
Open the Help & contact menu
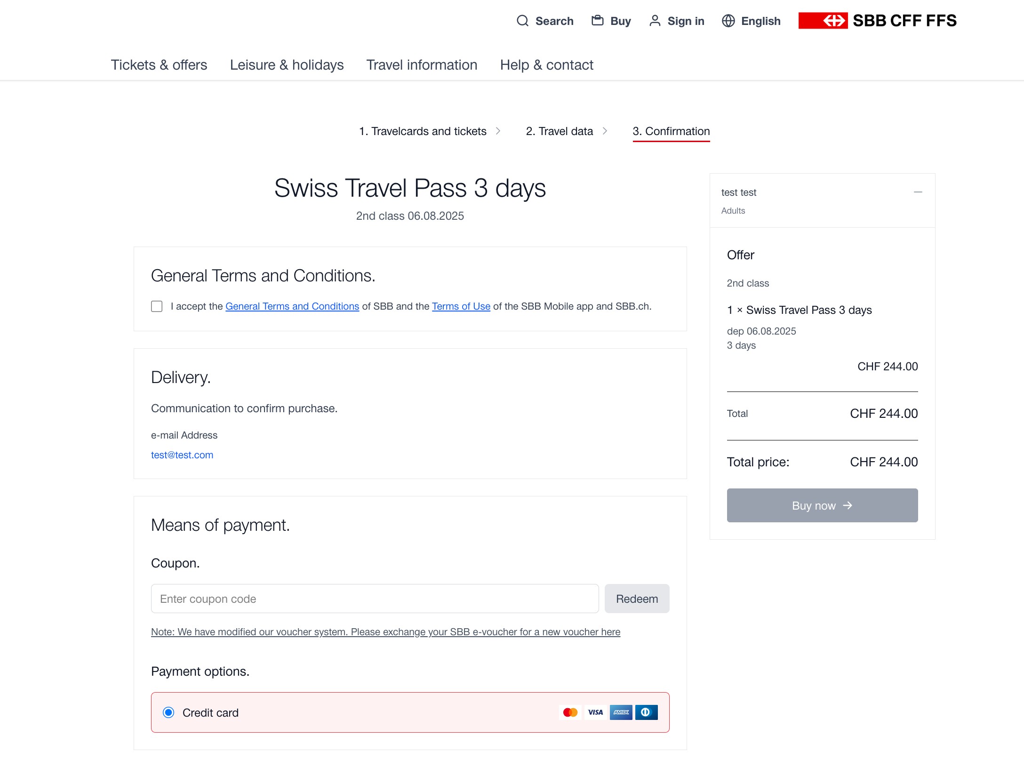coord(547,65)
